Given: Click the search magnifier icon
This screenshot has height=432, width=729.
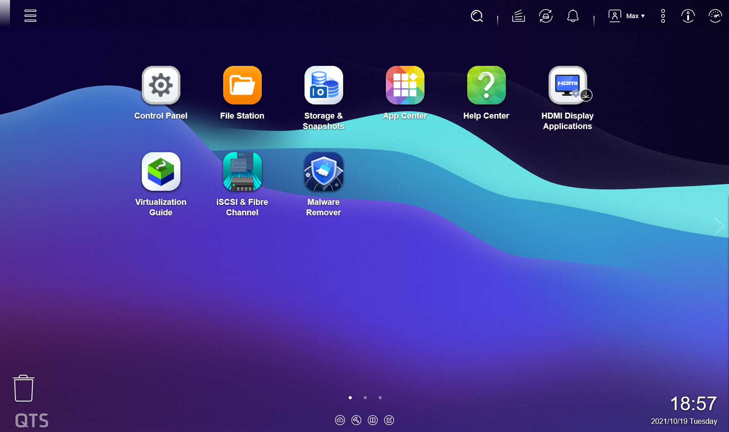Looking at the screenshot, I should tap(477, 16).
